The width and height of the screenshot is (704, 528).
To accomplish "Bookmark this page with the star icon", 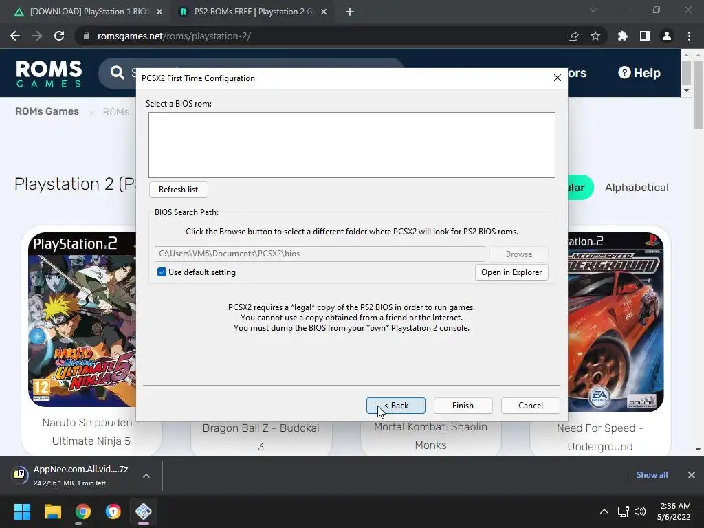I will click(595, 36).
